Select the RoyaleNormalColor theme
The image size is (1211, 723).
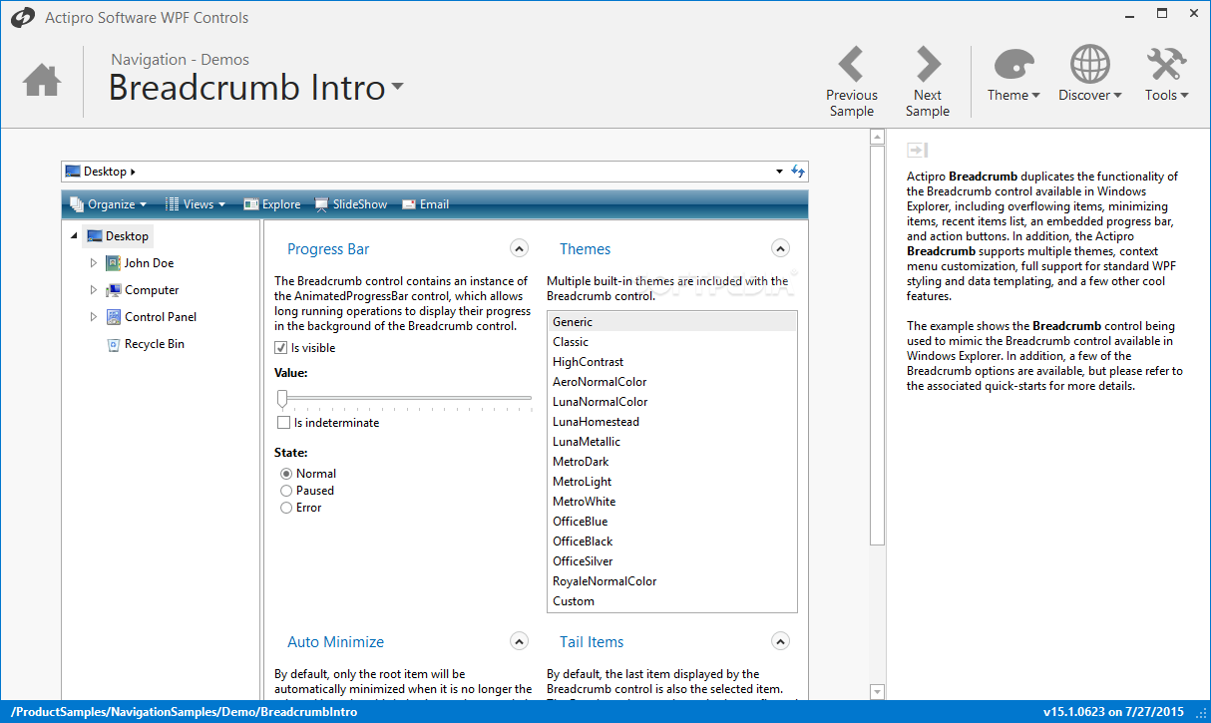click(x=672, y=581)
